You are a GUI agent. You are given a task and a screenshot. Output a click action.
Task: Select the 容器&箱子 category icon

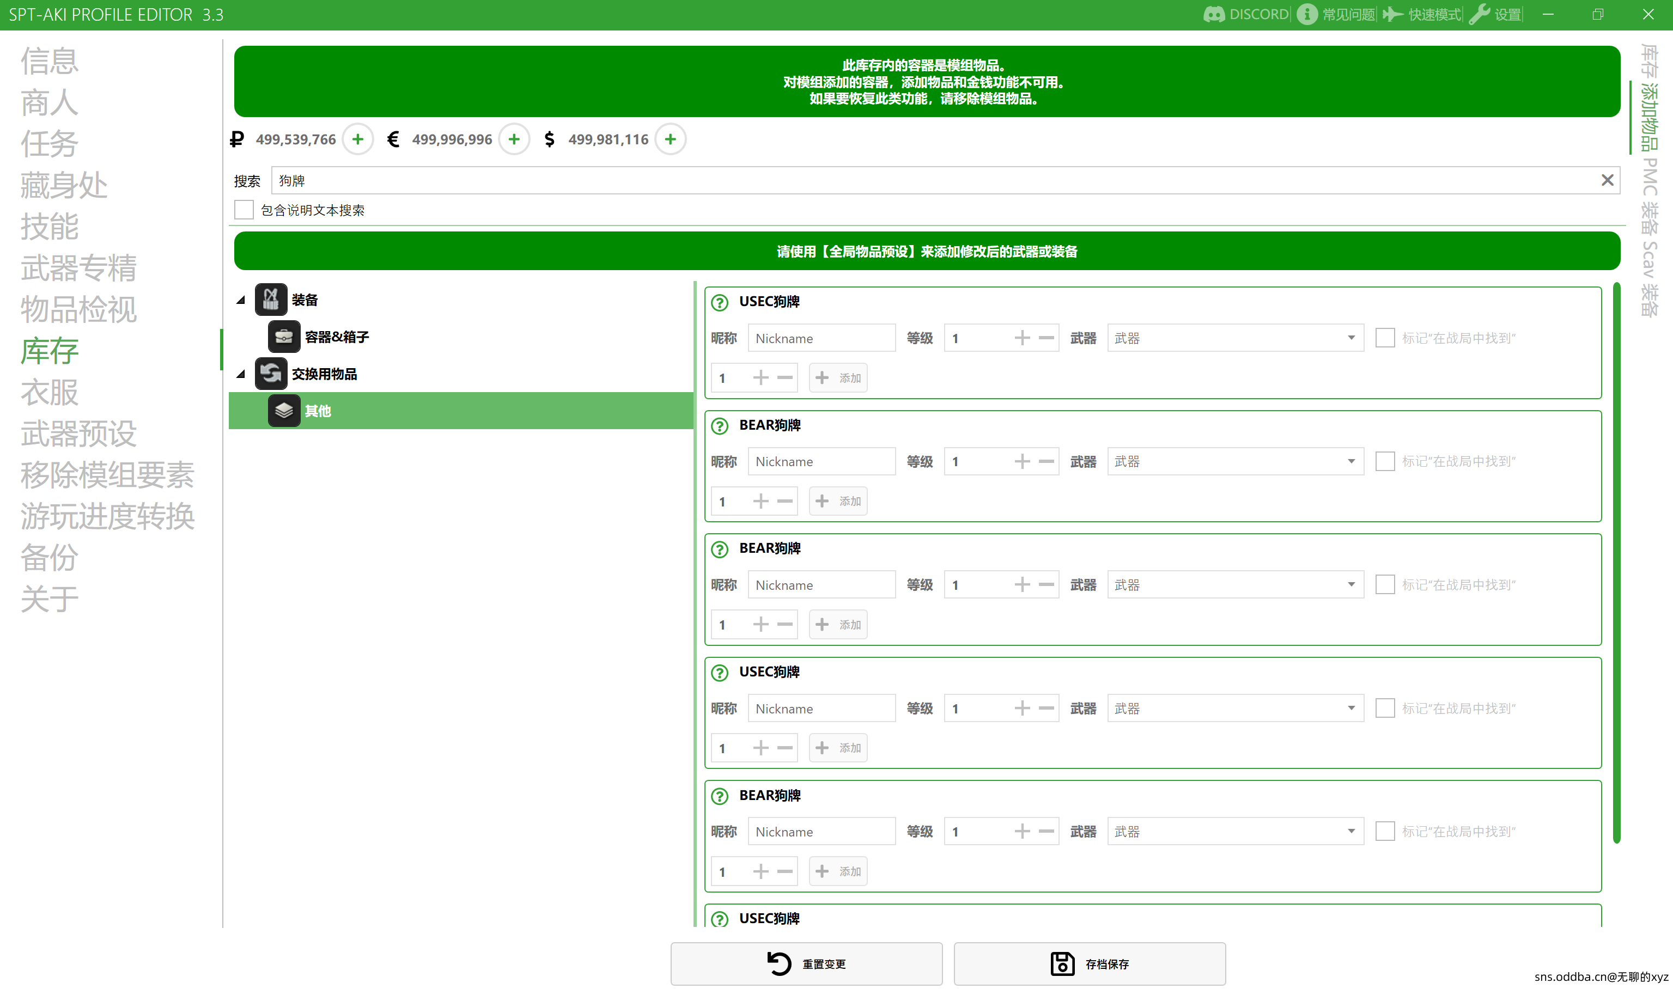[284, 337]
